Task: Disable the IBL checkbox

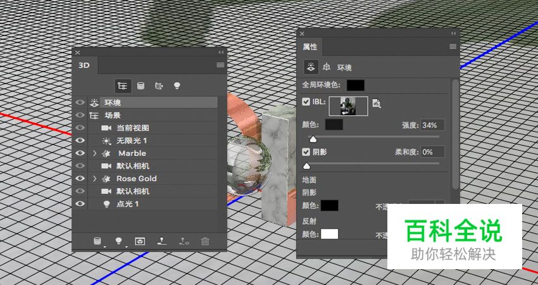Action: pyautogui.click(x=306, y=102)
